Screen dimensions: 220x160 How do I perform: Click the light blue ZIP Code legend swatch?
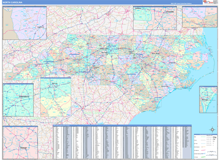pos(203,144)
